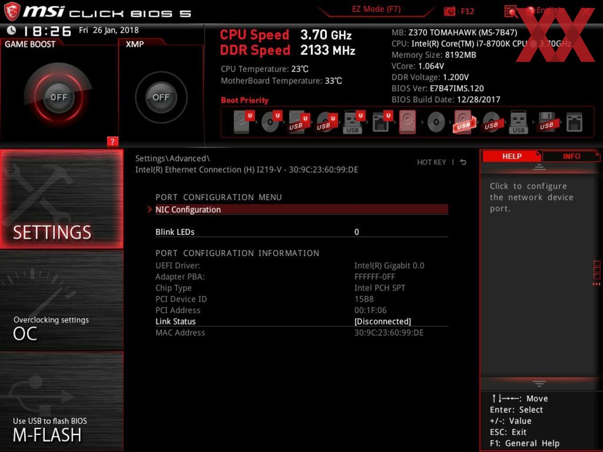Click the scroll-up handle atop help panel
Screen dimensions: 603x452
pos(539,167)
